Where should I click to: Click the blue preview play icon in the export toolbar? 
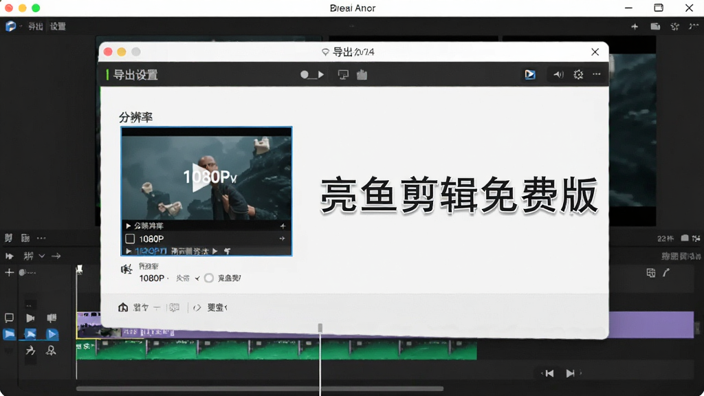pos(530,74)
